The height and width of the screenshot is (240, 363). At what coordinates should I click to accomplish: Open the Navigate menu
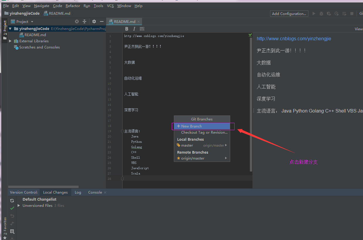pyautogui.click(x=42, y=6)
